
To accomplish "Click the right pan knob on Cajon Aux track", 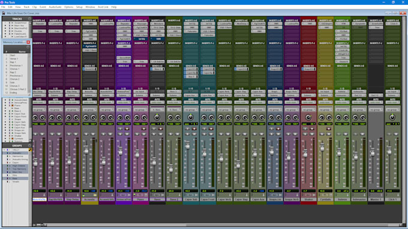I will click(262, 118).
